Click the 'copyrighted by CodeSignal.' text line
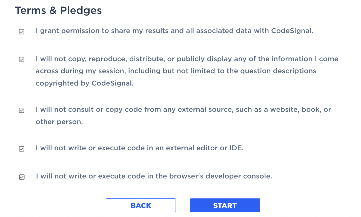 coord(85,83)
